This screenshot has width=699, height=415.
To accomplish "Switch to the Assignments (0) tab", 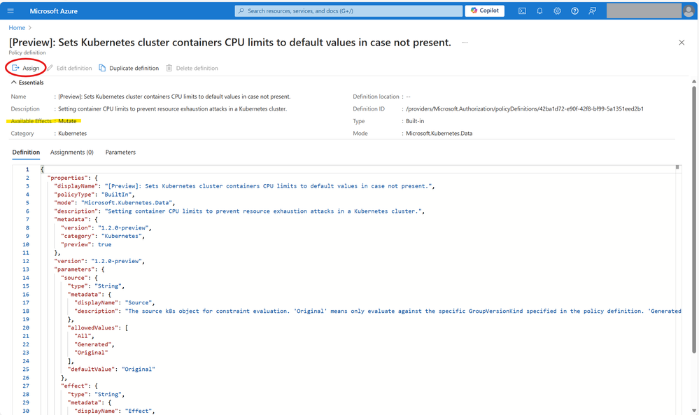I will coord(72,152).
